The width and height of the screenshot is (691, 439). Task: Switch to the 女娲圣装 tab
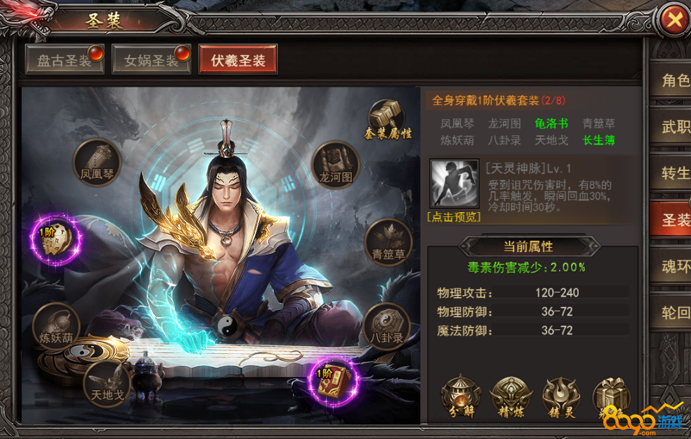[151, 59]
